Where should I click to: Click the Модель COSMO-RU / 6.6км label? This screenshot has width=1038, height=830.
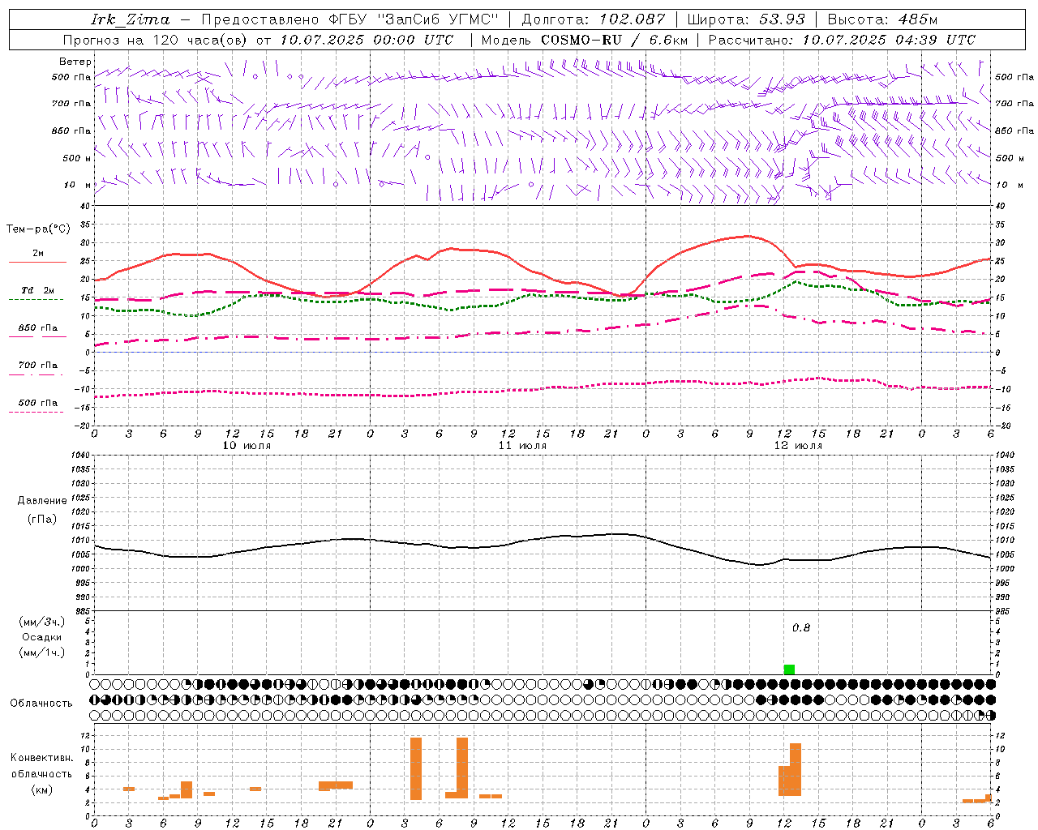585,40
